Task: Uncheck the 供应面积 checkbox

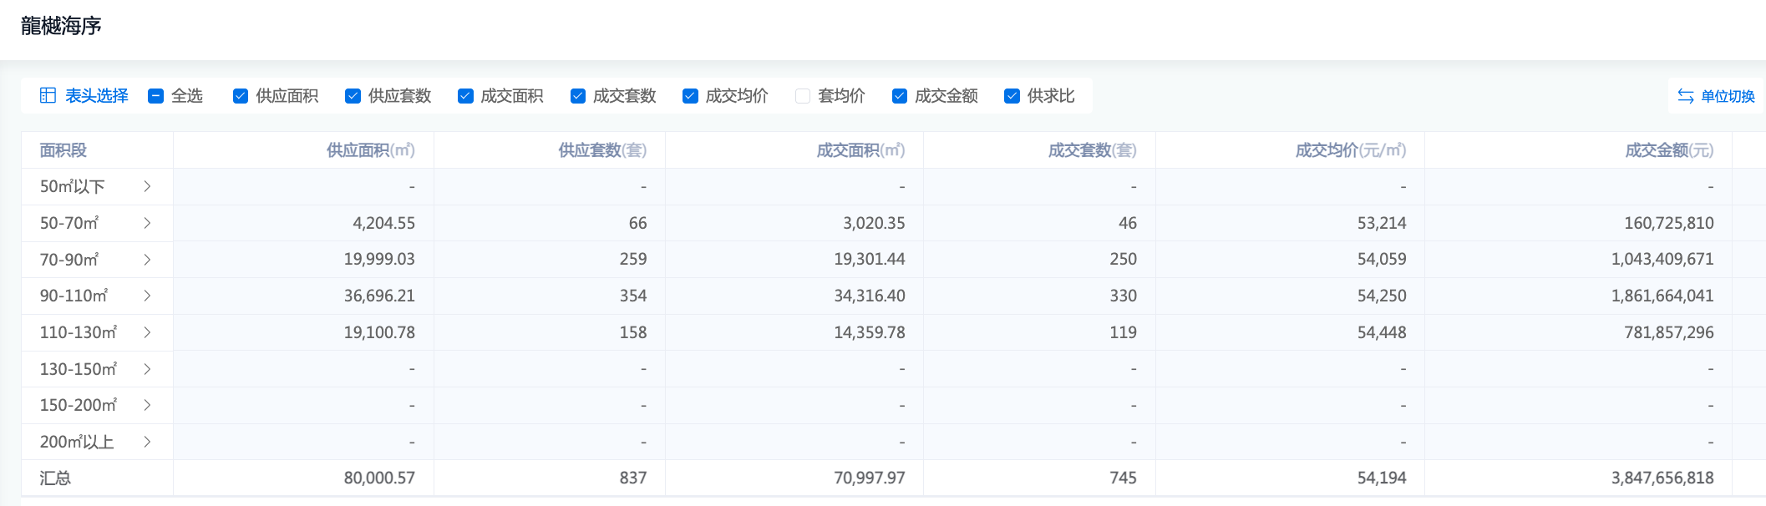Action: click(x=241, y=96)
